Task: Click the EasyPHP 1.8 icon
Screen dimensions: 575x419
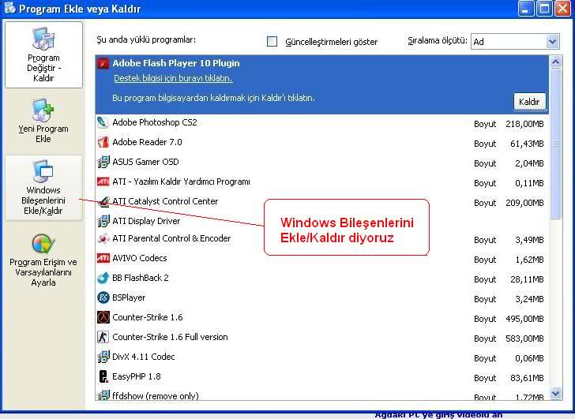Action: [103, 376]
